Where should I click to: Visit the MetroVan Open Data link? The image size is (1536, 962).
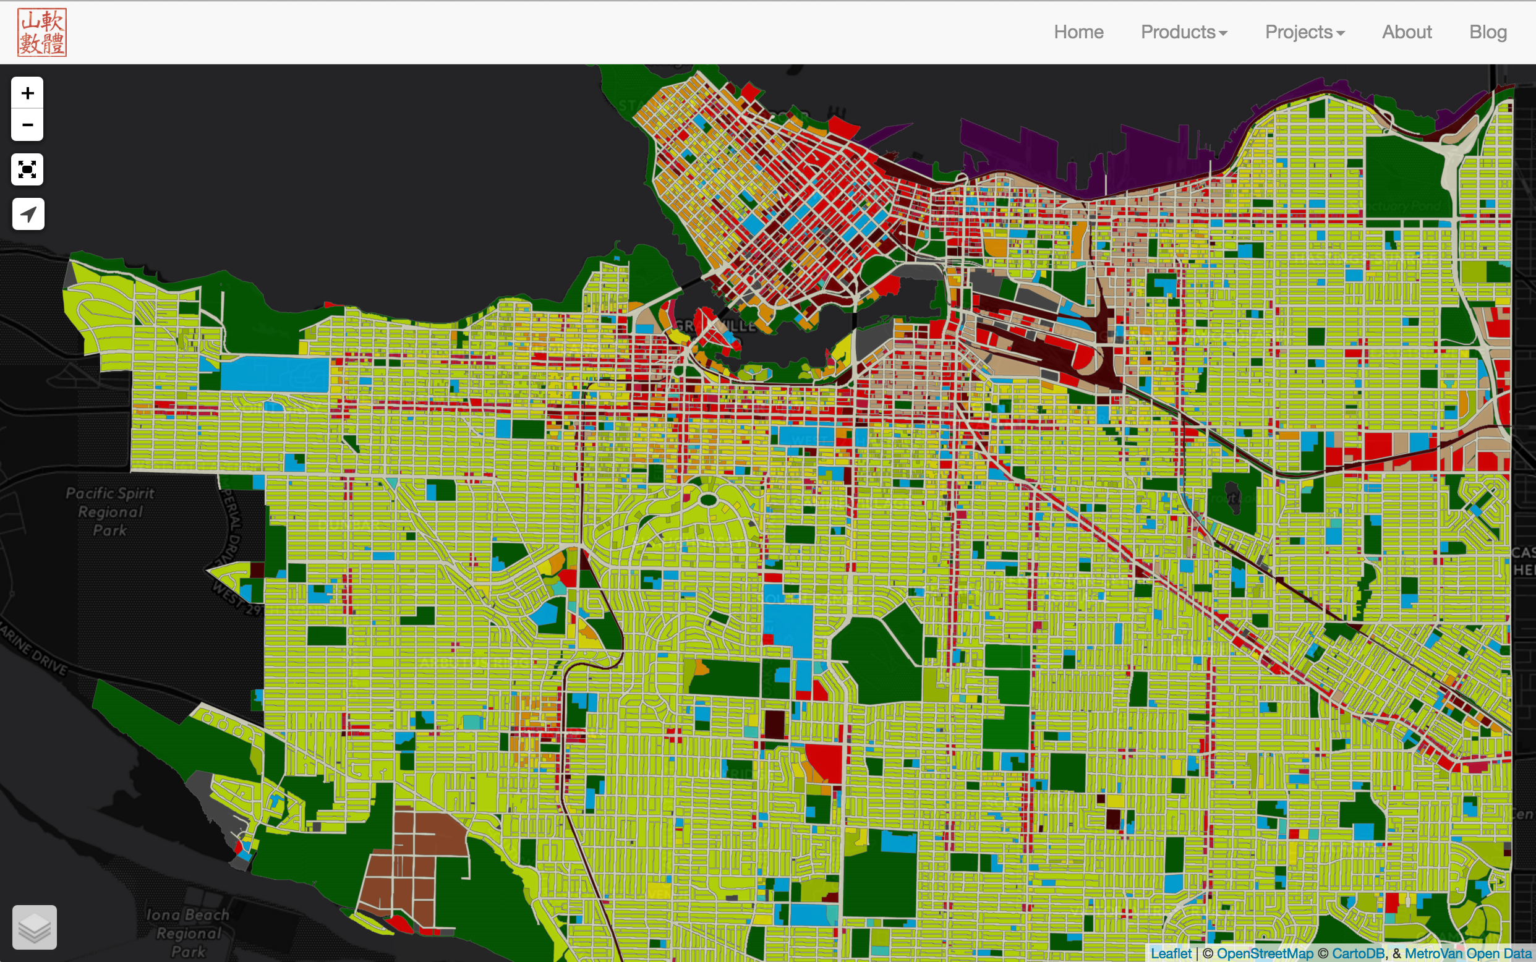coord(1467,953)
